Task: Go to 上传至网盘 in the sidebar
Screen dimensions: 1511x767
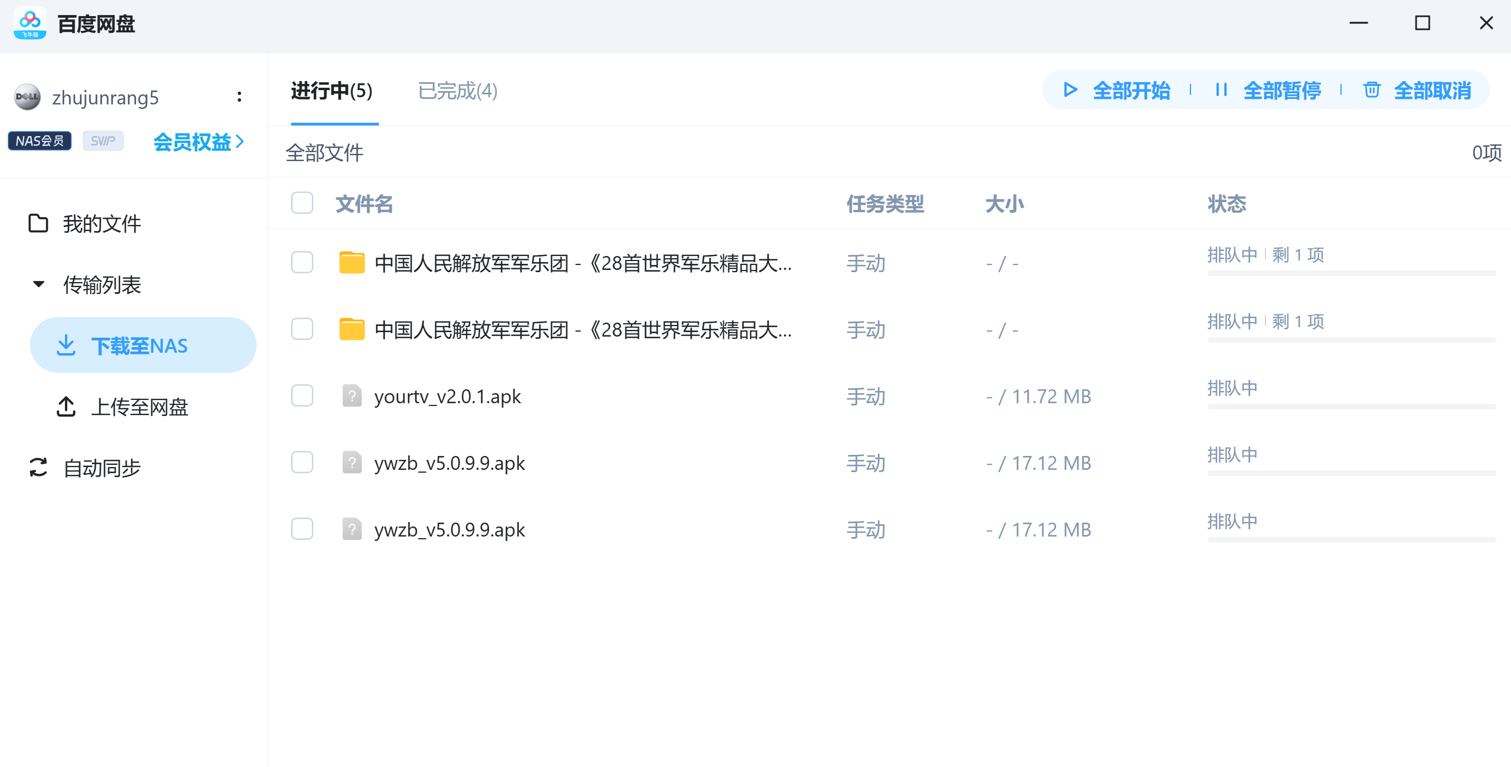Action: pos(139,407)
